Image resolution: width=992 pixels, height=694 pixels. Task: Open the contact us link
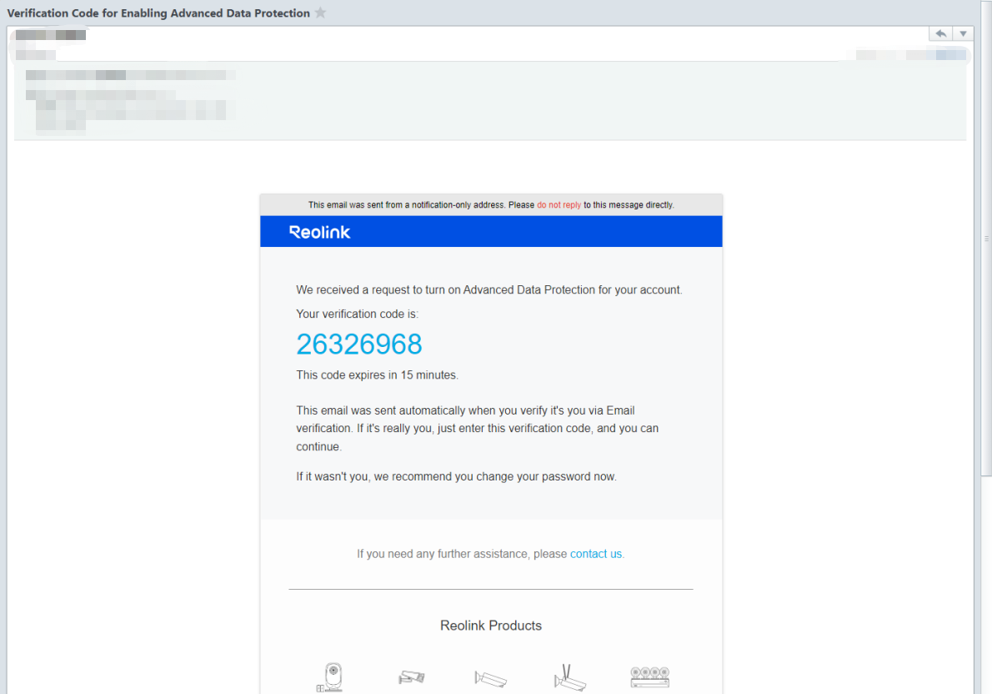[596, 554]
